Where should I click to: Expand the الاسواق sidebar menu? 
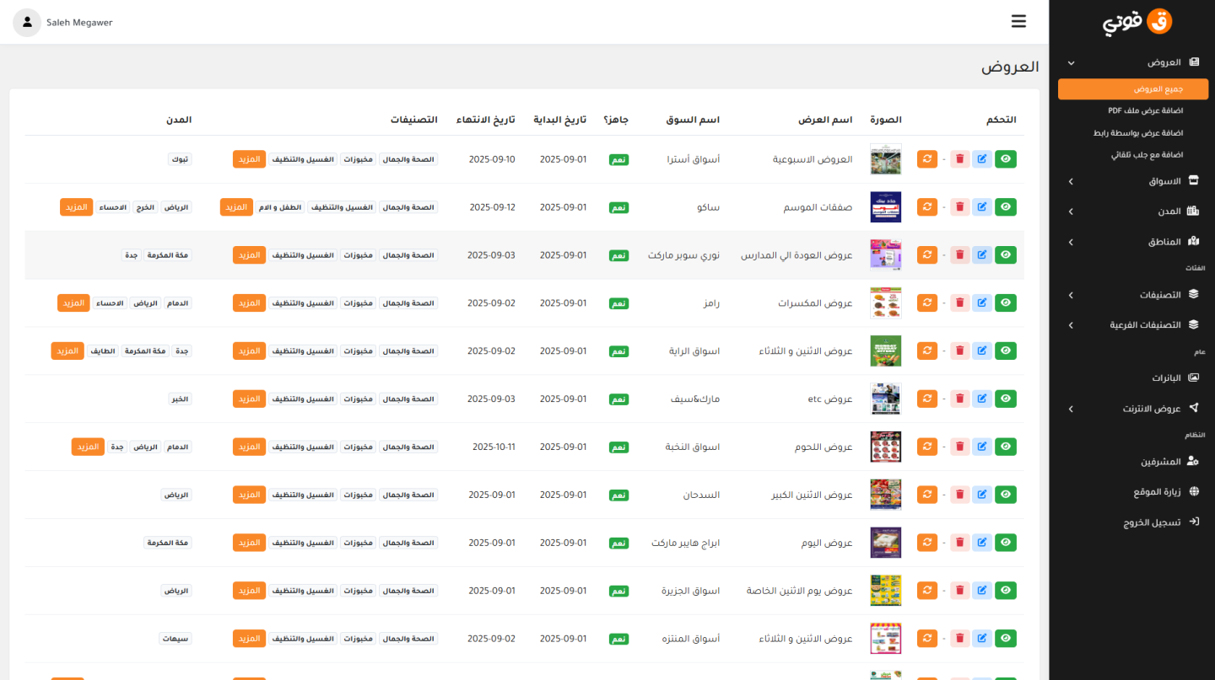click(x=1131, y=181)
